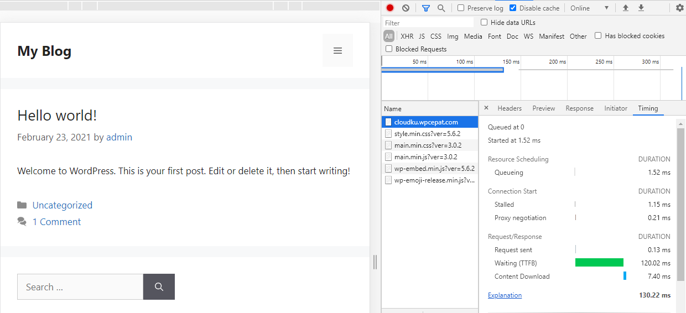Select the style.min.css request row
This screenshot has height=313, width=686.
(427, 134)
